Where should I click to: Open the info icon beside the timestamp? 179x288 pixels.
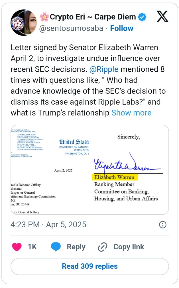pos(162,224)
